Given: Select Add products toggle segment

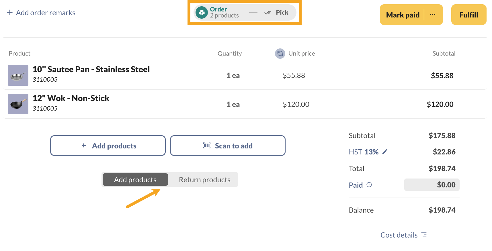Looking at the screenshot, I should [135, 180].
